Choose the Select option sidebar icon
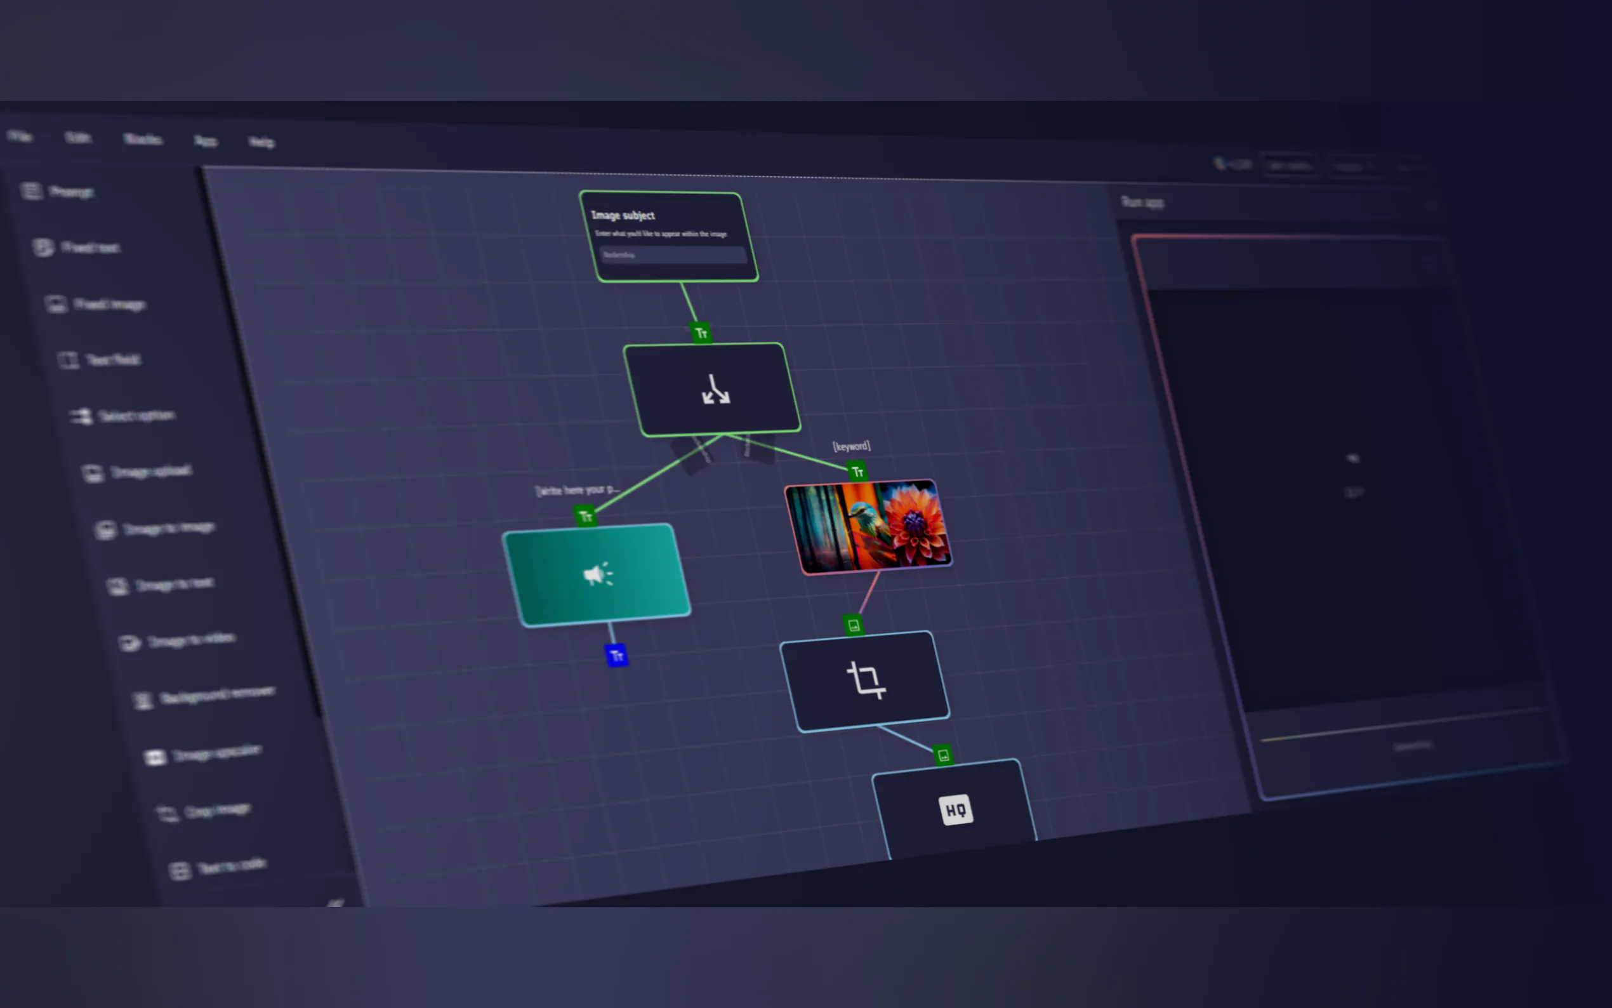The width and height of the screenshot is (1612, 1008). (81, 416)
